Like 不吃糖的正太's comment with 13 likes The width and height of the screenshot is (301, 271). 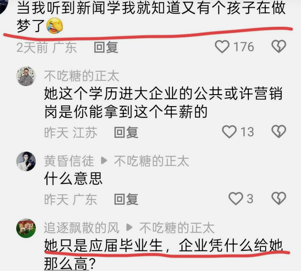point(229,132)
